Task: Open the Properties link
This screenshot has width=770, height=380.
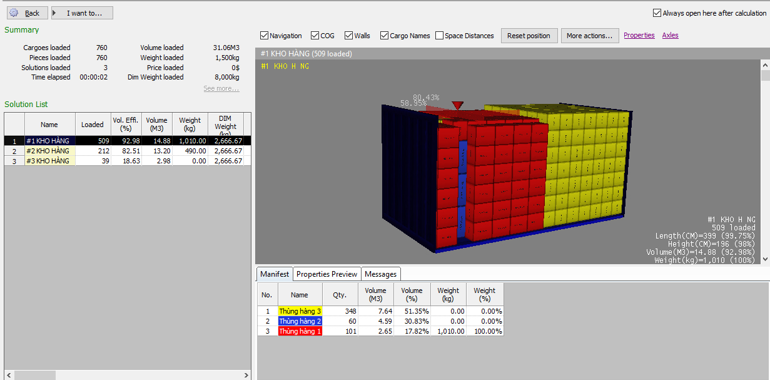Action: click(x=639, y=35)
